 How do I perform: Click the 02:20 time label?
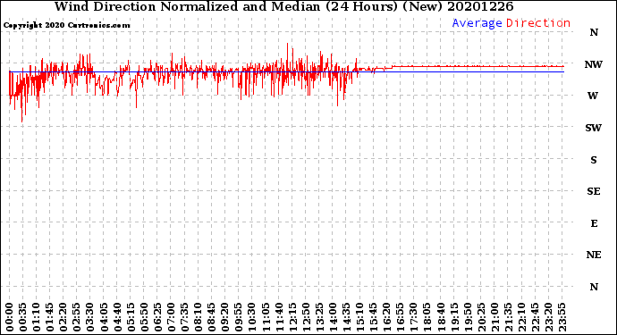tap(63, 317)
